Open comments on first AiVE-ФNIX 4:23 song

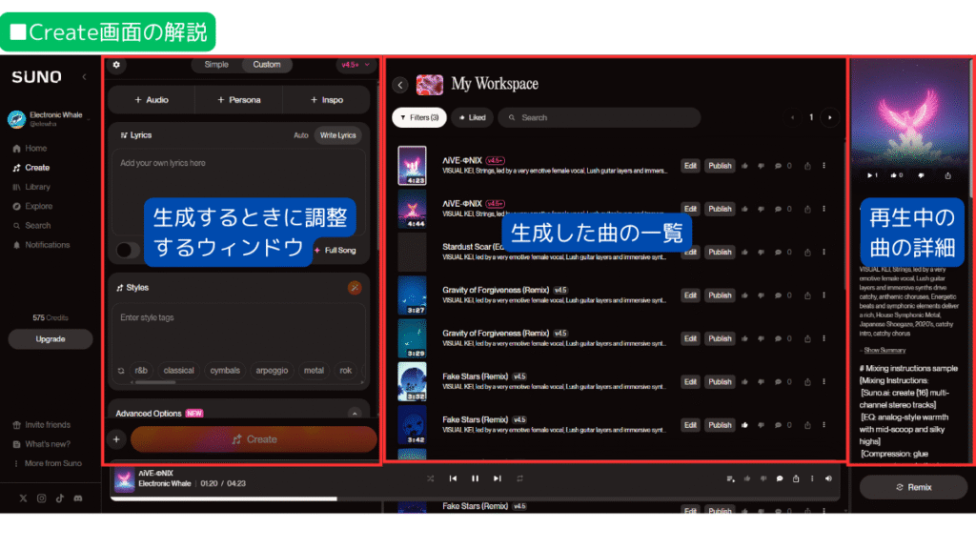[x=778, y=166]
